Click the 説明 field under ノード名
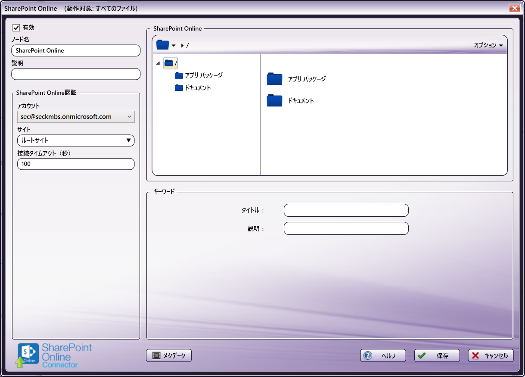The width and height of the screenshot is (525, 377). (x=76, y=74)
